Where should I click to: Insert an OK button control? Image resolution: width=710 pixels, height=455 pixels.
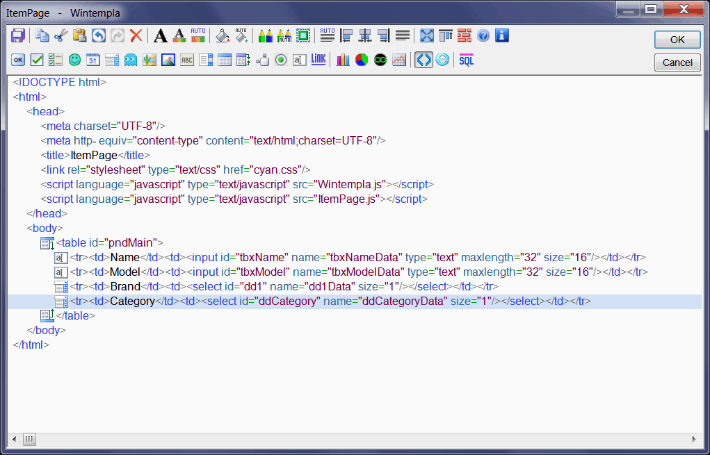18,60
